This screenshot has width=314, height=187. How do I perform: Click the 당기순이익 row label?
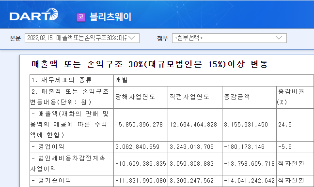72,181
